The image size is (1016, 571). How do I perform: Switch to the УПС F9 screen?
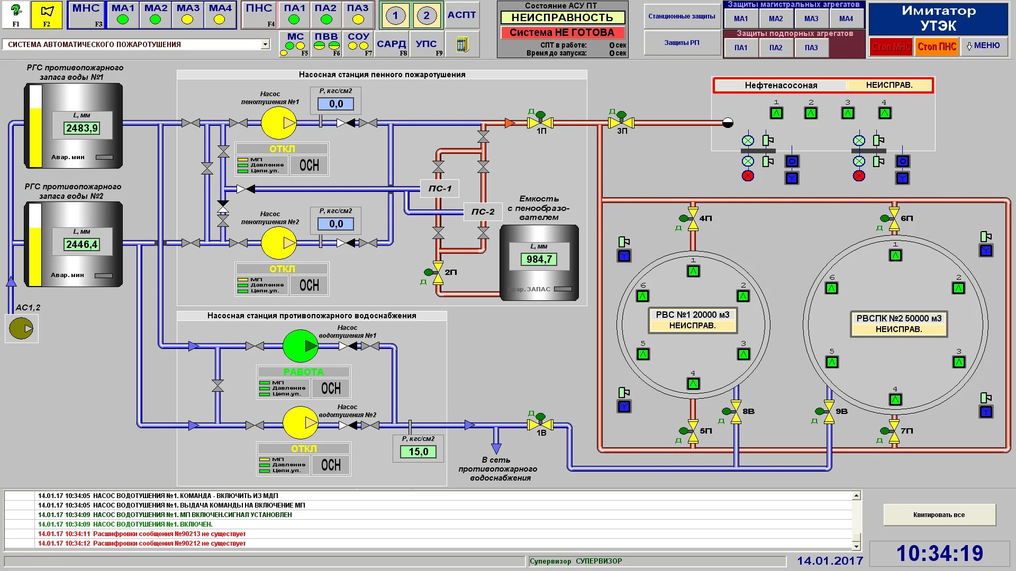click(x=427, y=45)
